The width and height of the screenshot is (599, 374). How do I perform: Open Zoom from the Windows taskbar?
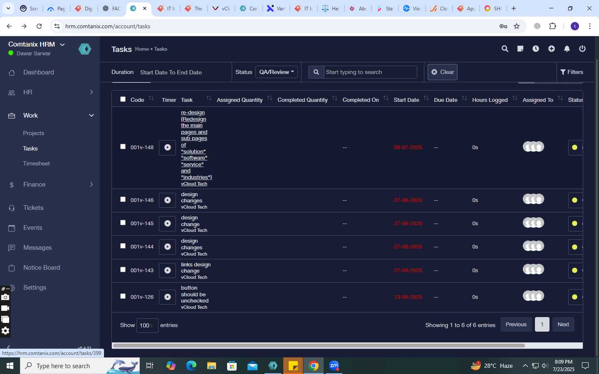(334, 366)
